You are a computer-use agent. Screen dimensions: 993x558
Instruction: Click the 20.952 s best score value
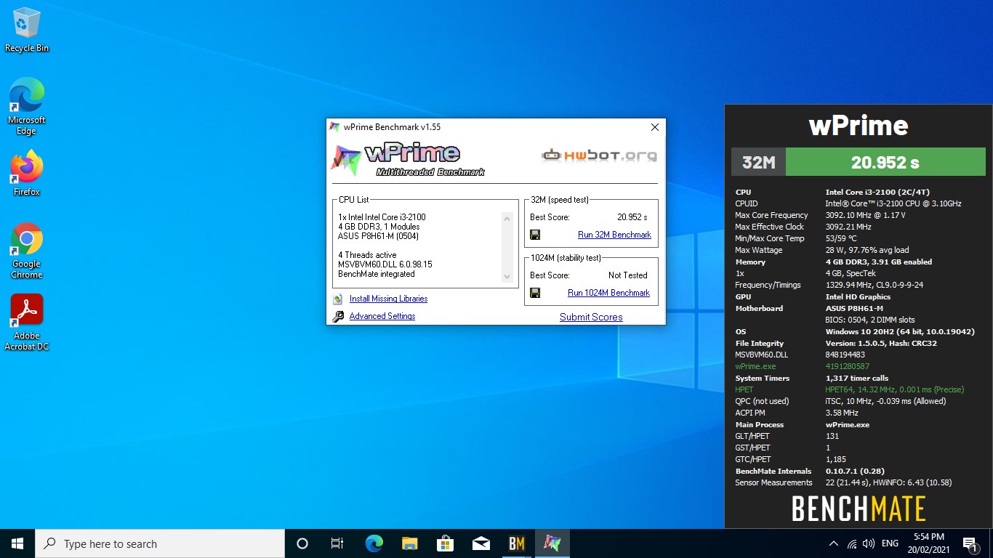click(632, 217)
